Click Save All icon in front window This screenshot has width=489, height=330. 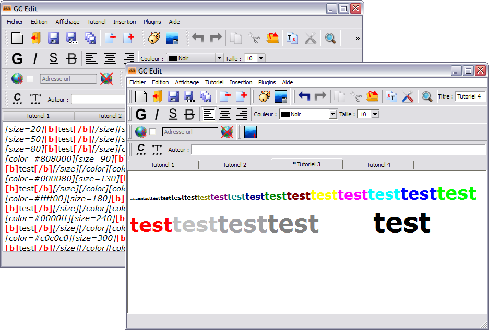(206, 96)
